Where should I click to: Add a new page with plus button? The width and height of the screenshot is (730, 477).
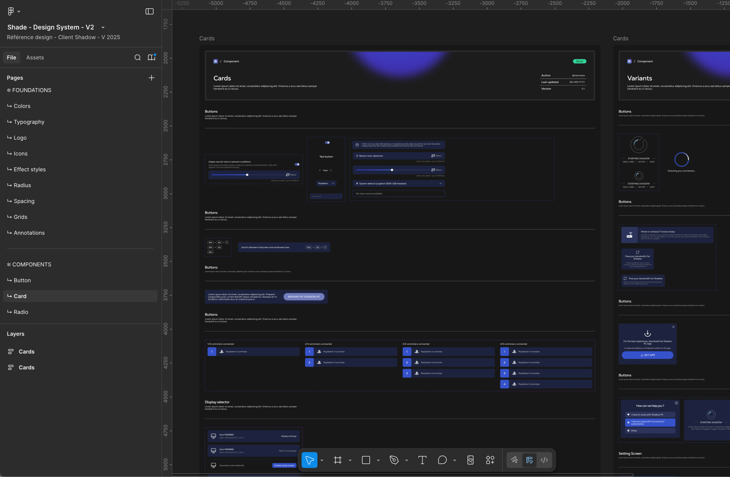(x=152, y=78)
